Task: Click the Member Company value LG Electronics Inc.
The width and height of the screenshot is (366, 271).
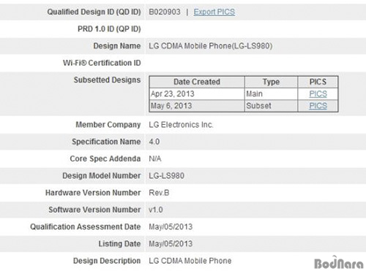Action: click(x=181, y=125)
